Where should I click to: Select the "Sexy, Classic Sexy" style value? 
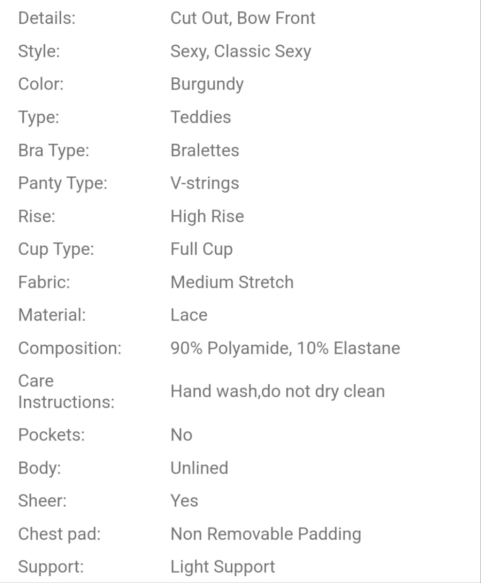click(x=240, y=52)
